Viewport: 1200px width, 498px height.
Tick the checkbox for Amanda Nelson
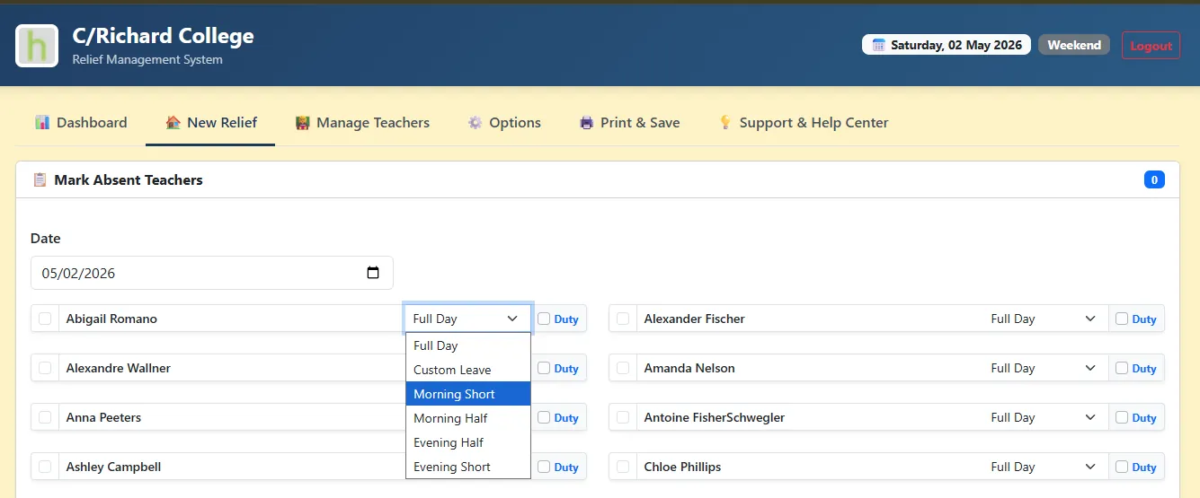[623, 368]
